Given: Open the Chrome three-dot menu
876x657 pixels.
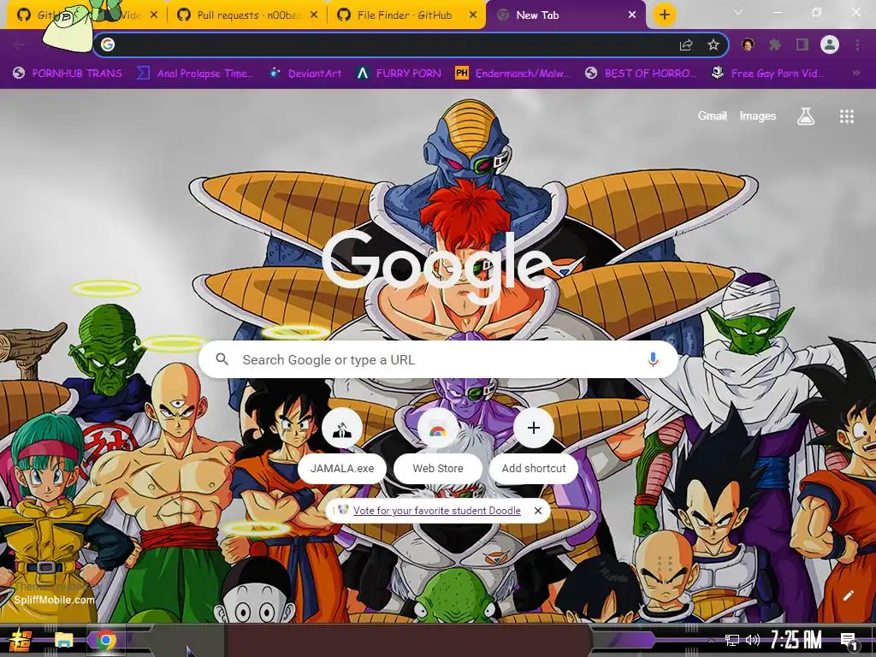Looking at the screenshot, I should 857,44.
